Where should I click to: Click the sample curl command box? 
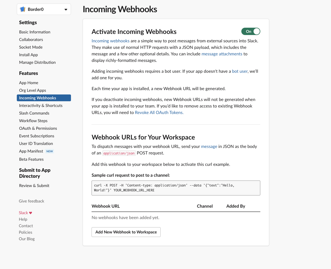pos(176,188)
